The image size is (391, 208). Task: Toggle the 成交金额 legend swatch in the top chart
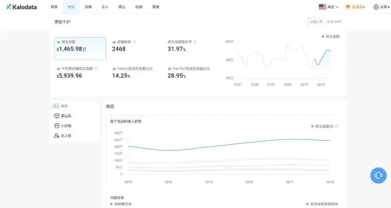coord(323,36)
